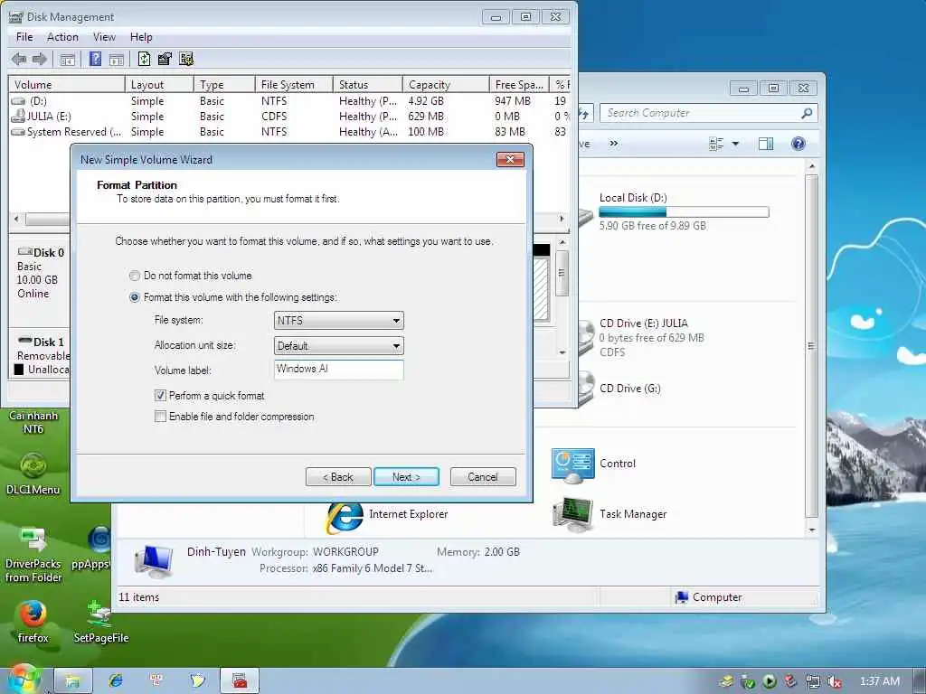
Task: Click the < Back button in wizard
Action: 338,477
